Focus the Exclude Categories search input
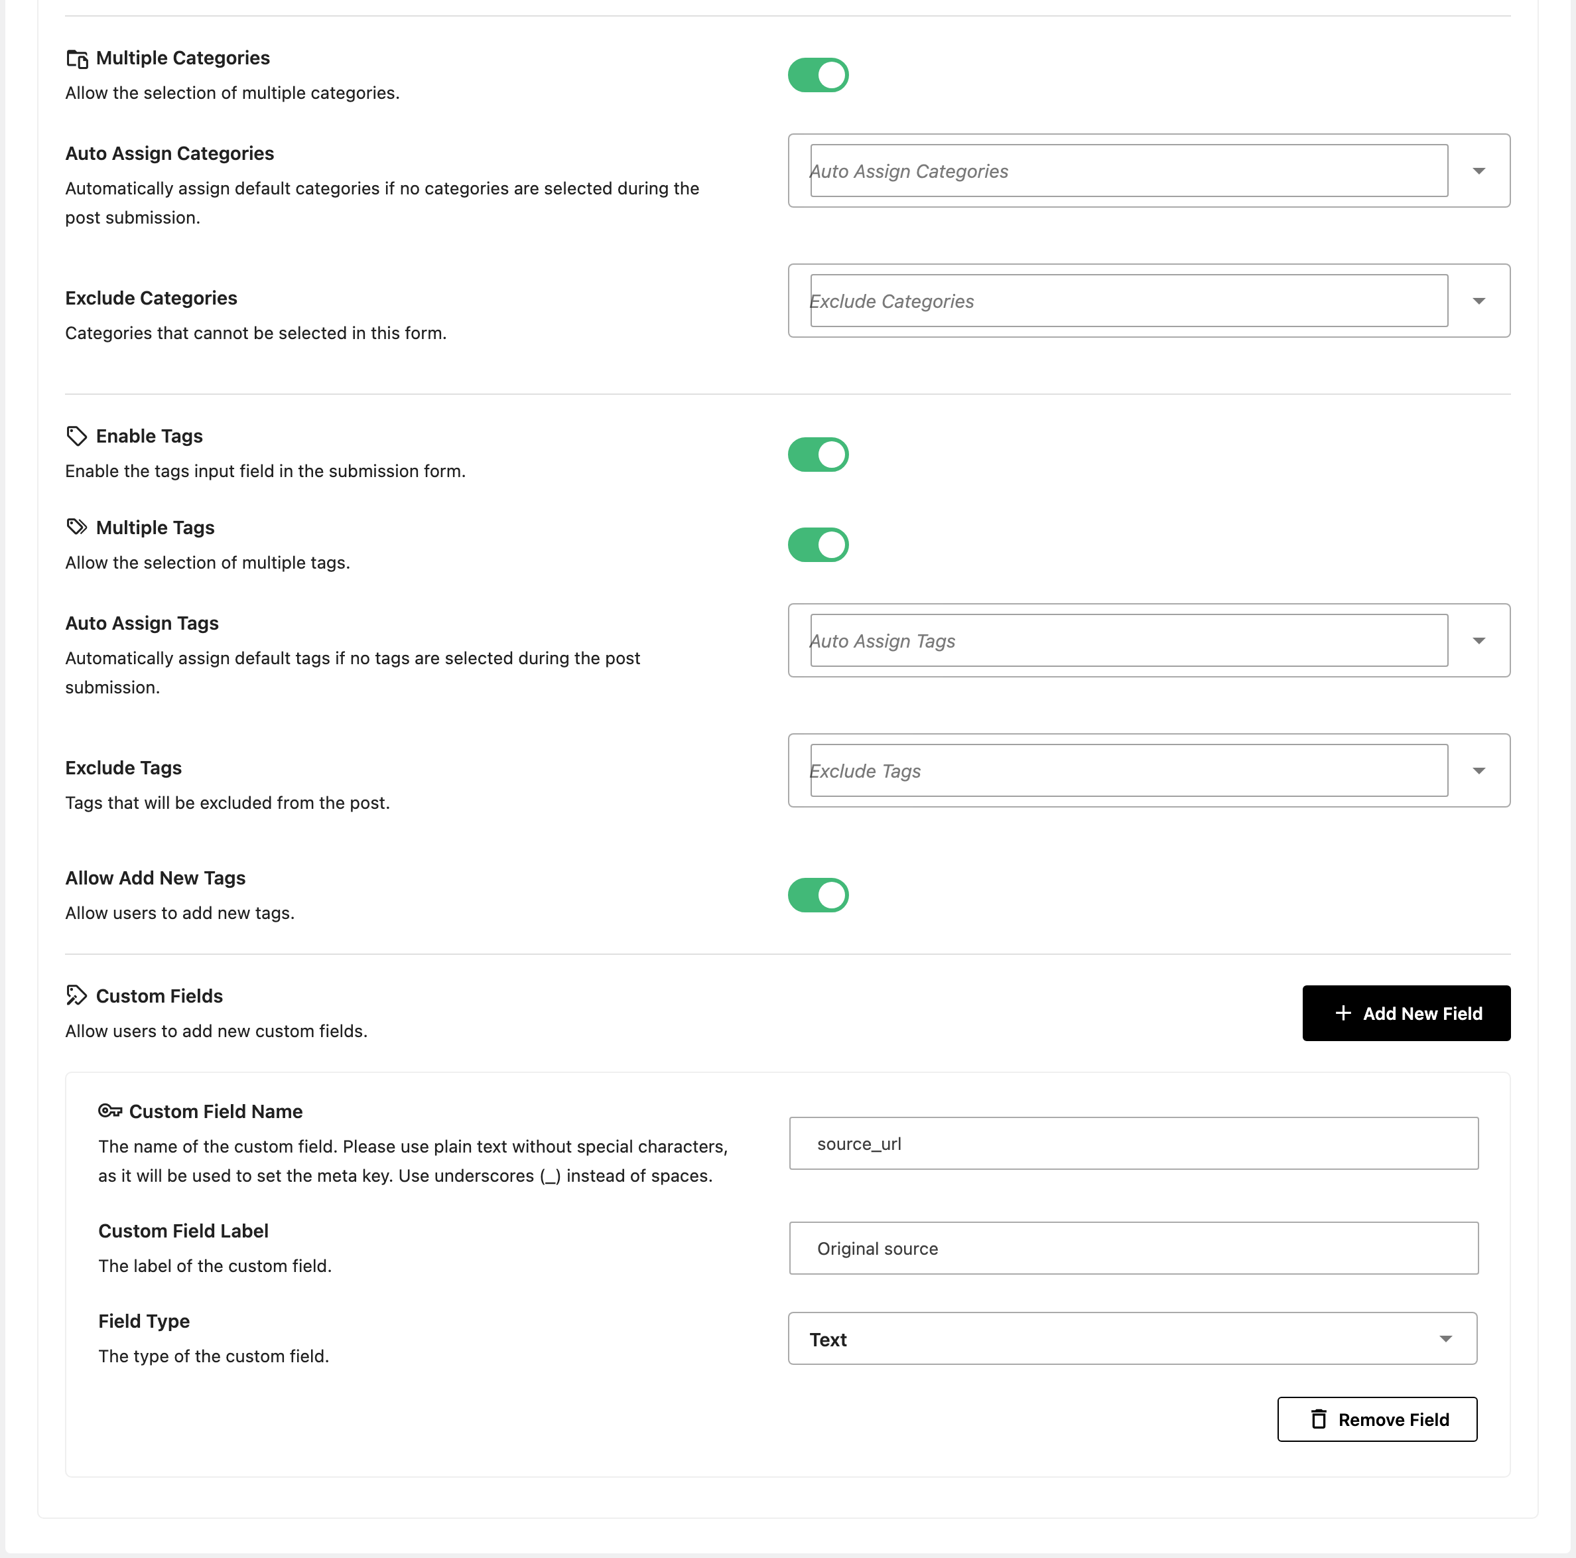This screenshot has width=1576, height=1558. point(1129,301)
